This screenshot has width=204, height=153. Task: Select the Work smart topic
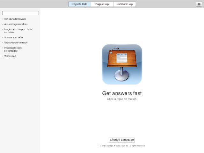(10, 56)
